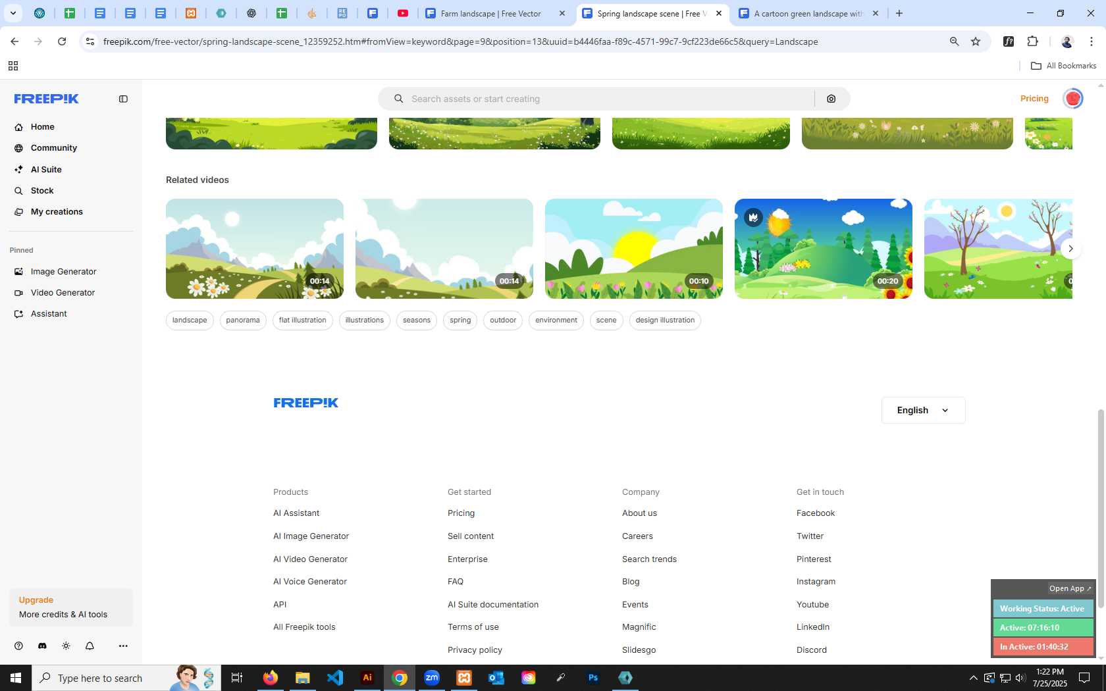Expand the tab search dropdown arrow
Screen dimensions: 1106x691
pos(13,13)
